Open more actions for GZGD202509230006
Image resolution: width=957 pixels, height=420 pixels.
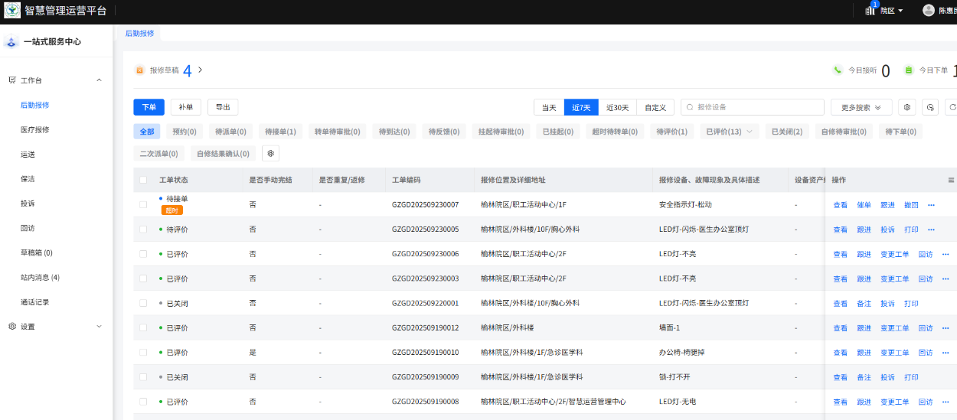pyautogui.click(x=946, y=254)
